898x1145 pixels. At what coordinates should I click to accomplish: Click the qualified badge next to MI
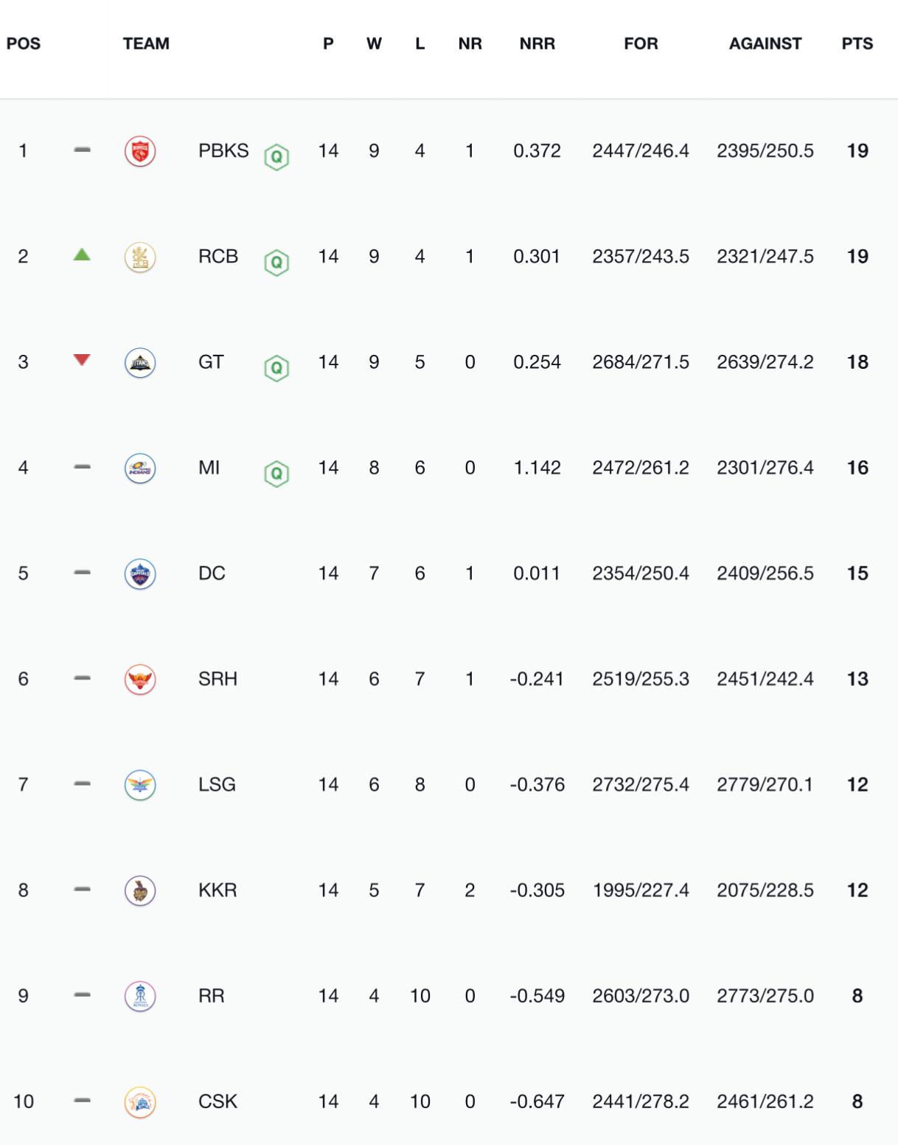(x=276, y=473)
